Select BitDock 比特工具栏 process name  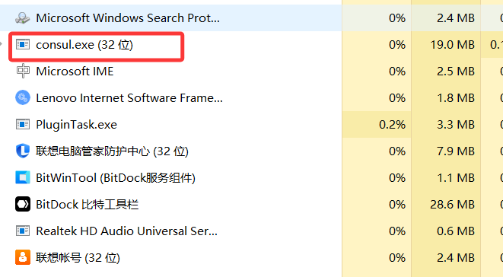[x=88, y=205]
